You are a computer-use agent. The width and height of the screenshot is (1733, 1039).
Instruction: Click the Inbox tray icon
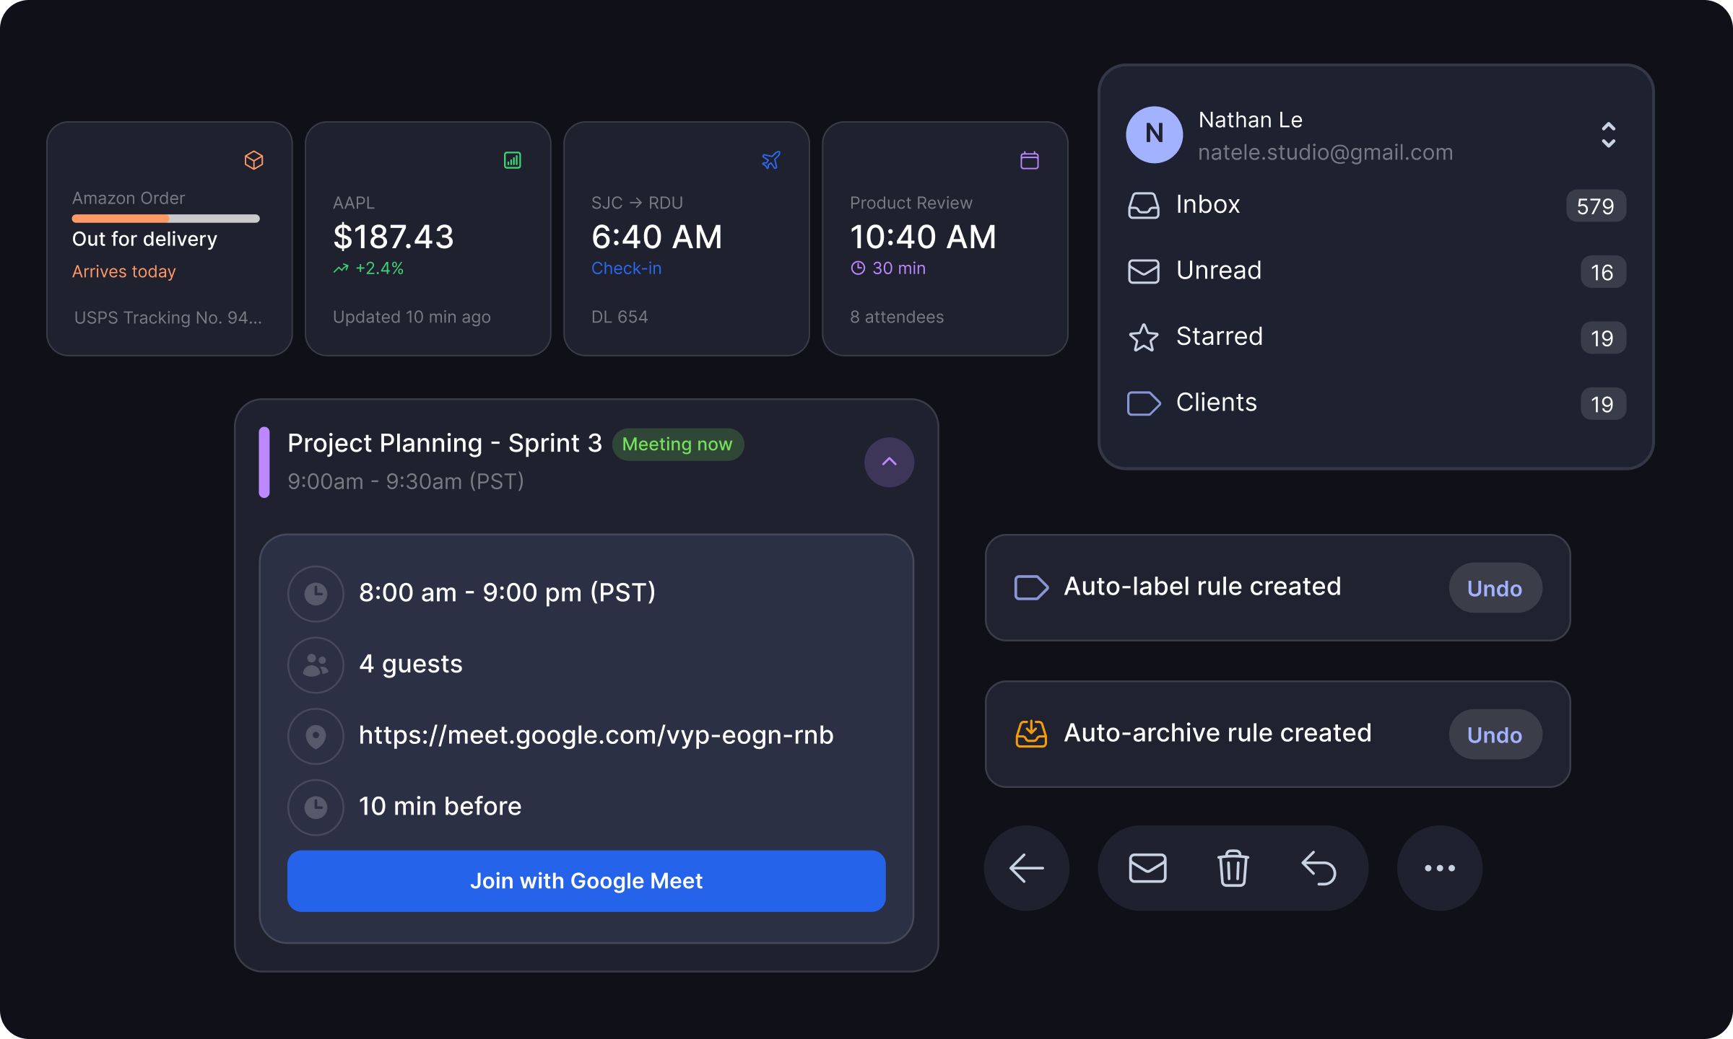[x=1144, y=206]
